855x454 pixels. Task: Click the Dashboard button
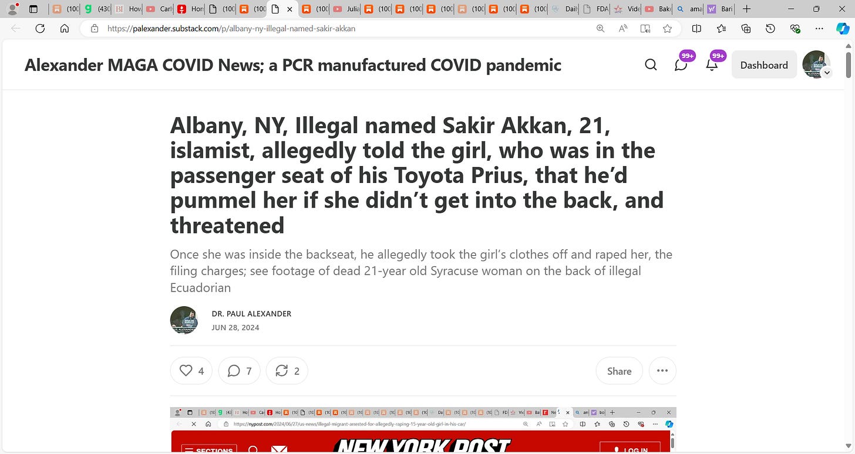[x=764, y=65]
